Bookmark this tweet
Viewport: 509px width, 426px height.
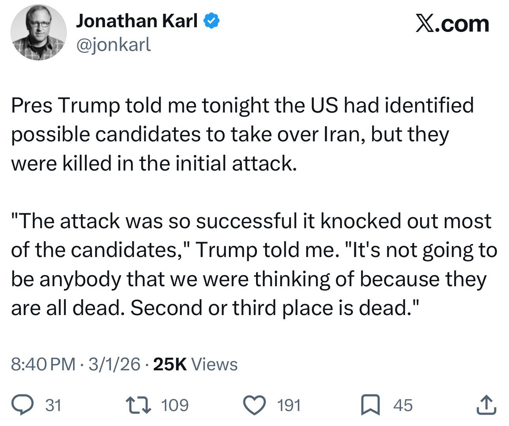click(370, 405)
